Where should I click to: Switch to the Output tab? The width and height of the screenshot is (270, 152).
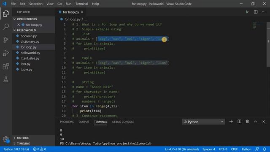coord(84,122)
